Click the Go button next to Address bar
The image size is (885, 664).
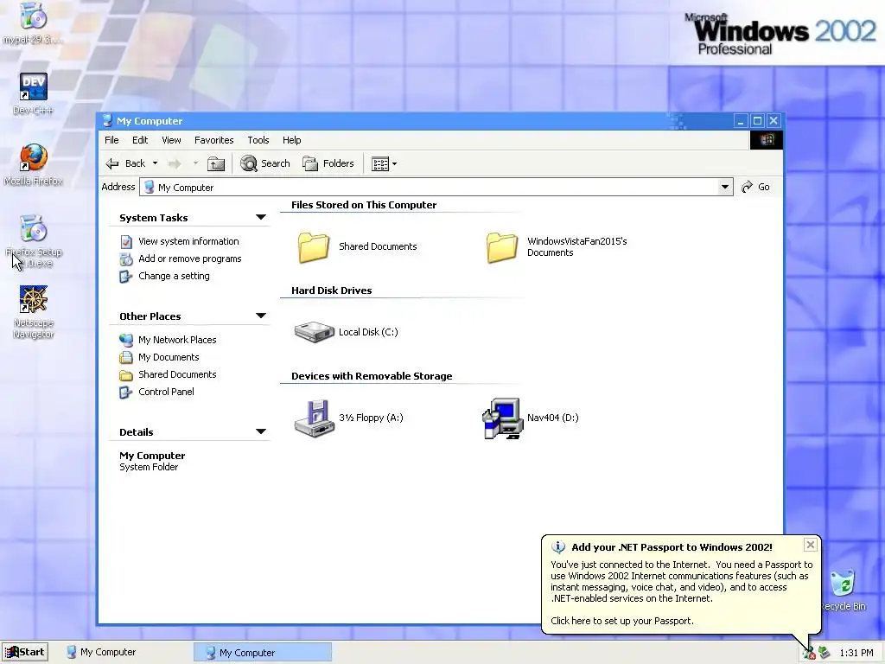coord(755,187)
